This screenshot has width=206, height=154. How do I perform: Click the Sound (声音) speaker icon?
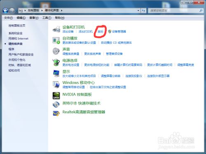[x=56, y=51]
